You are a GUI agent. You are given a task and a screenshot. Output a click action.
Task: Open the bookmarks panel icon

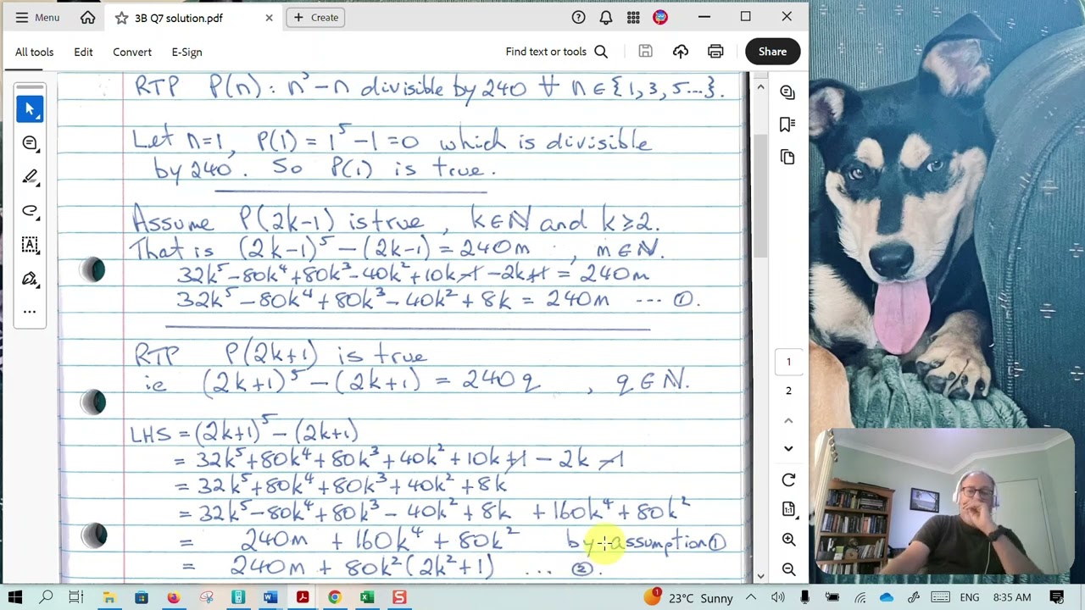(x=787, y=125)
